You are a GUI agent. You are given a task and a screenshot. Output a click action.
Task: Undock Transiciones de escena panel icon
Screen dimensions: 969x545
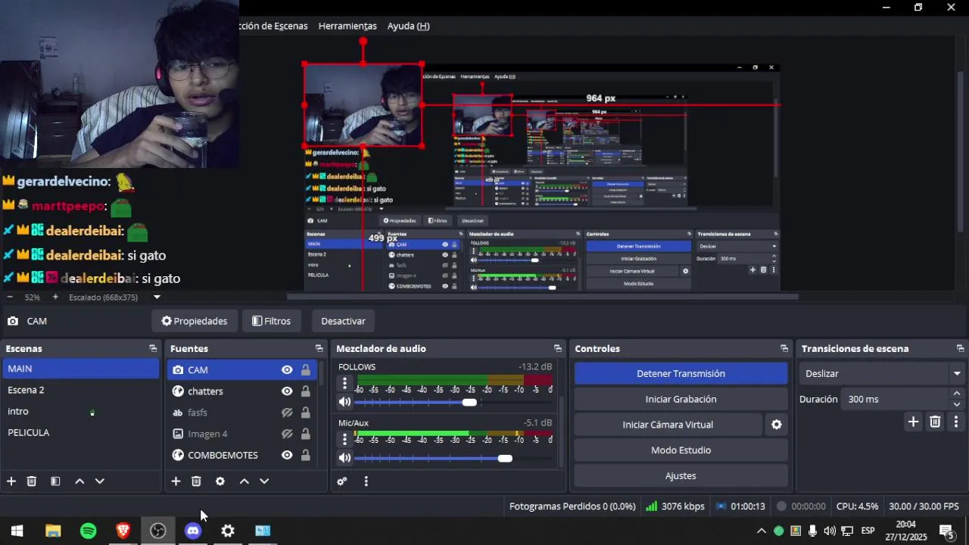pyautogui.click(x=960, y=349)
